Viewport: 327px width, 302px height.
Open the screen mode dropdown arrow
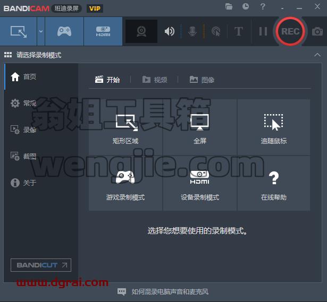[x=41, y=31]
